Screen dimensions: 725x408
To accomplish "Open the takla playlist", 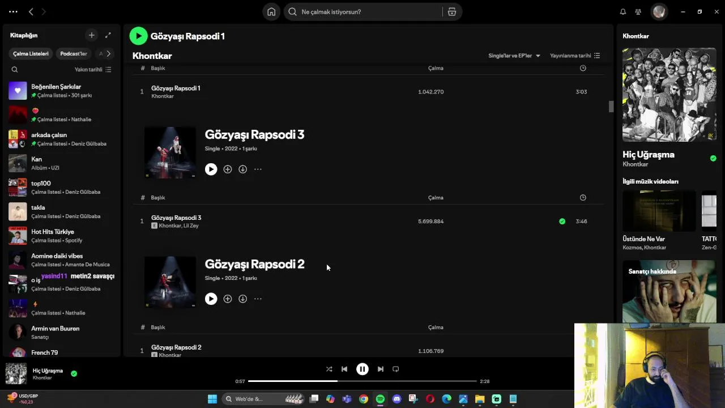I will 62,211.
